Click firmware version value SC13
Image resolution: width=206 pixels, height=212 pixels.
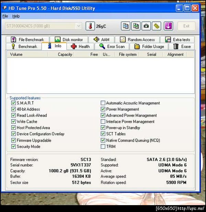coord(86,160)
